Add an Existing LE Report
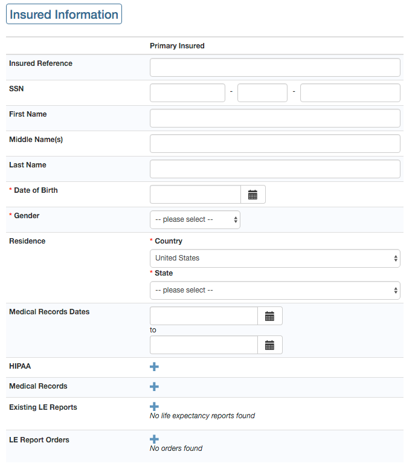Screen dimensions: 415x469 (154, 407)
